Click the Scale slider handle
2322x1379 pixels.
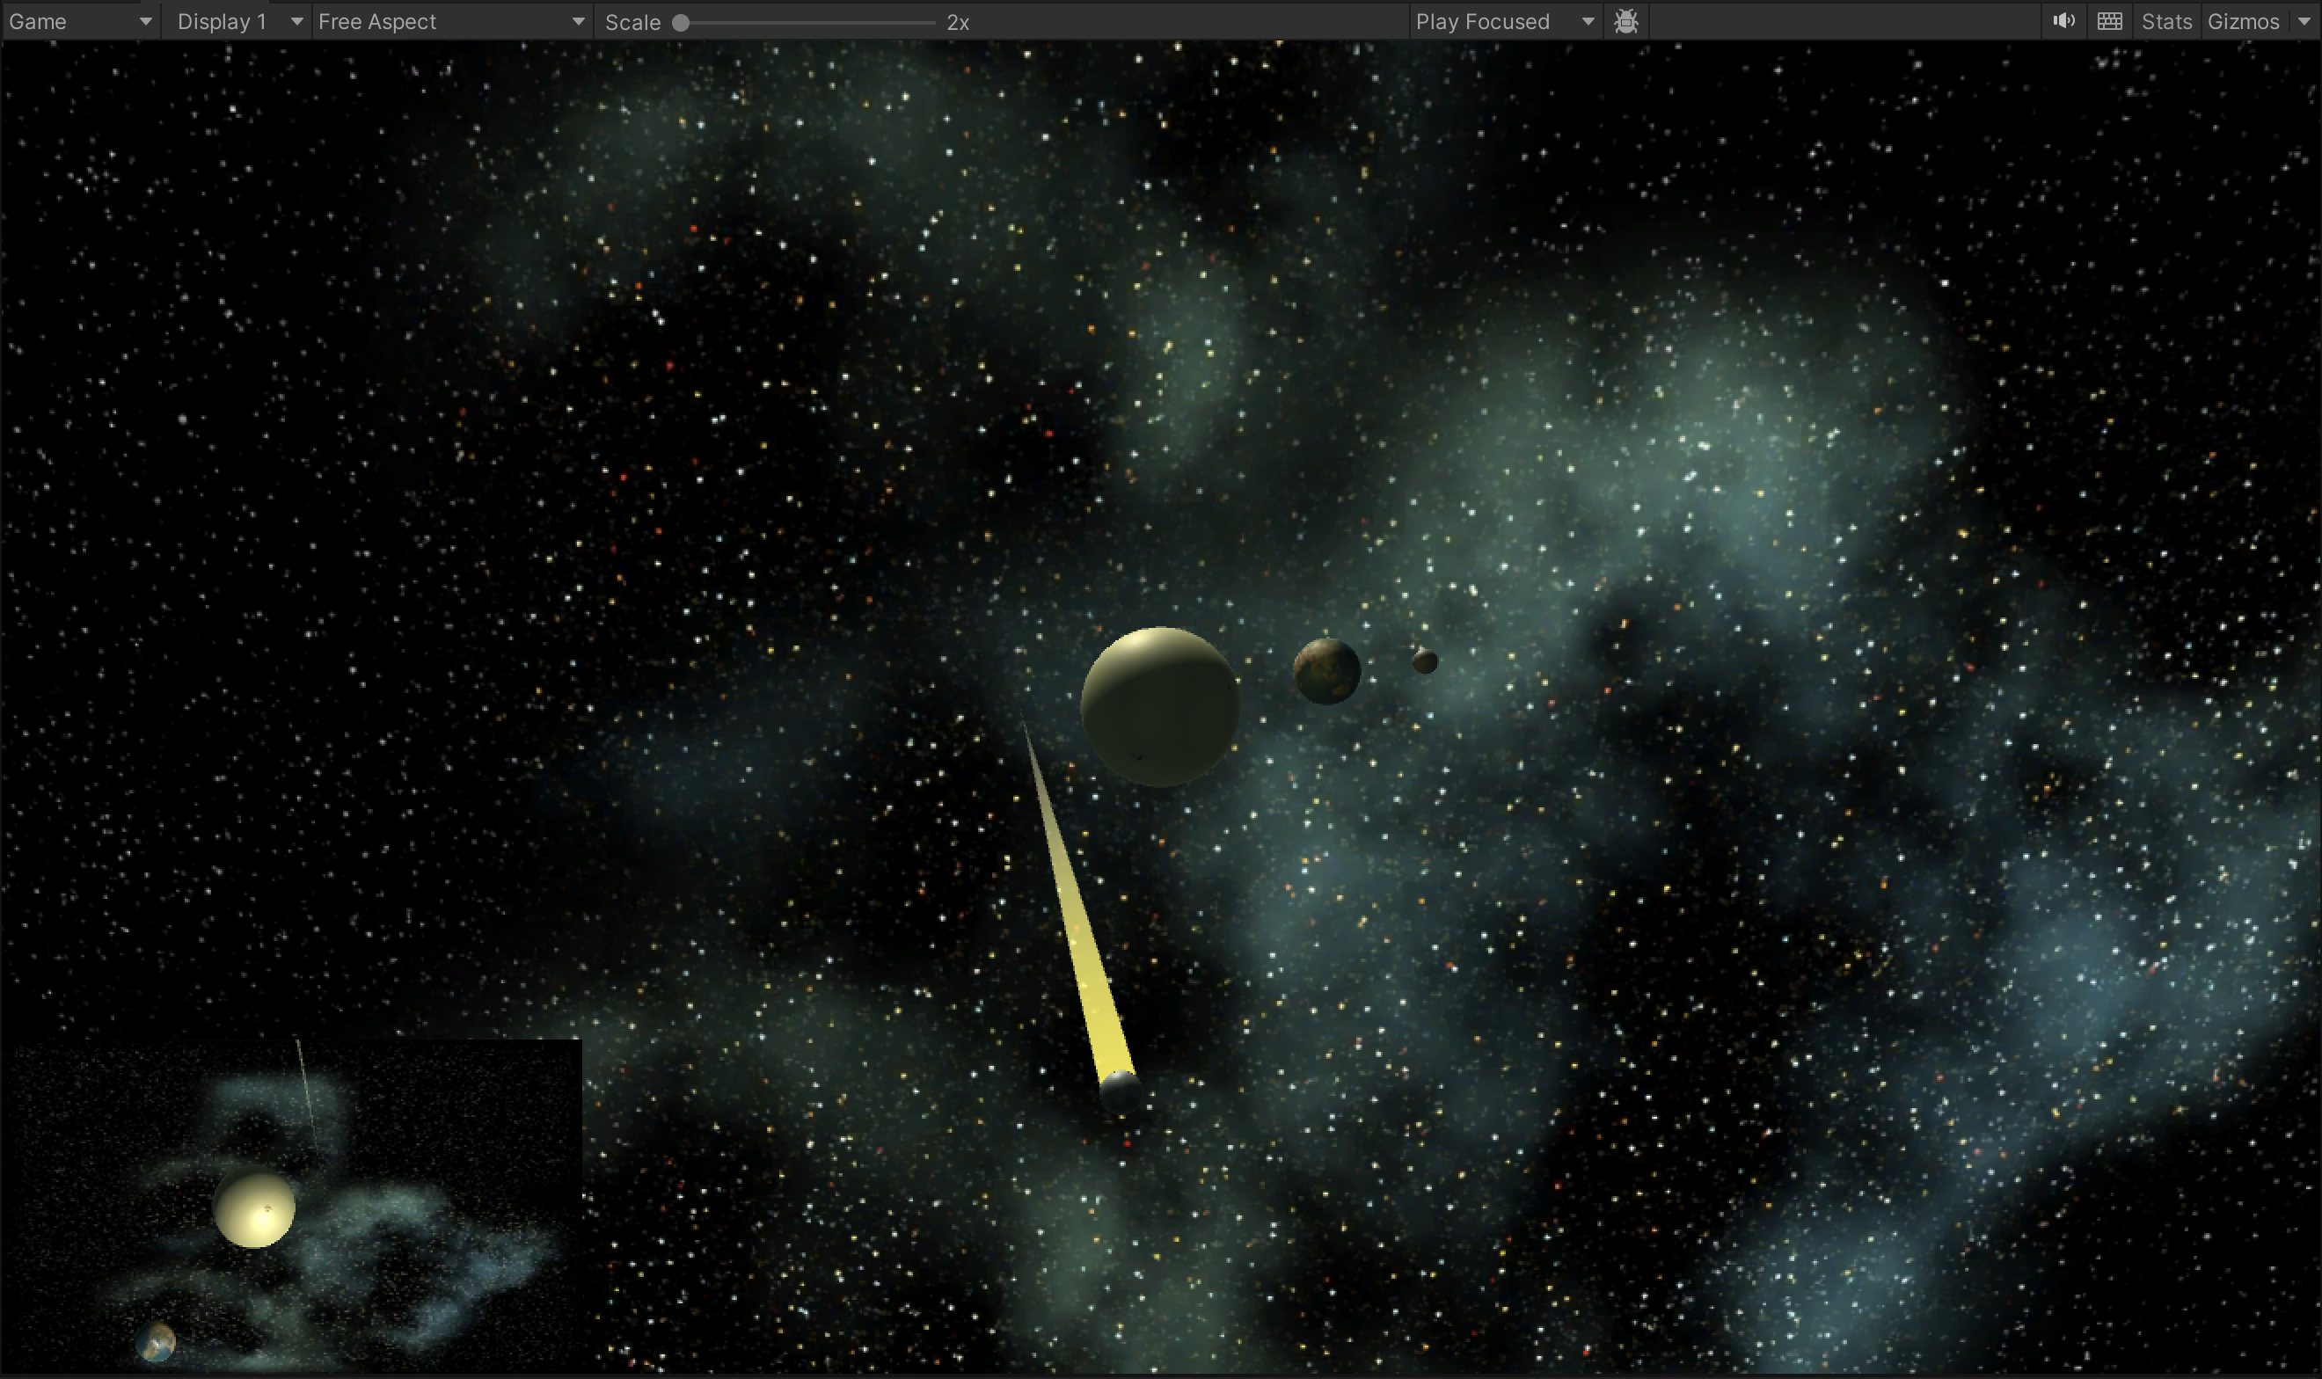click(x=681, y=22)
